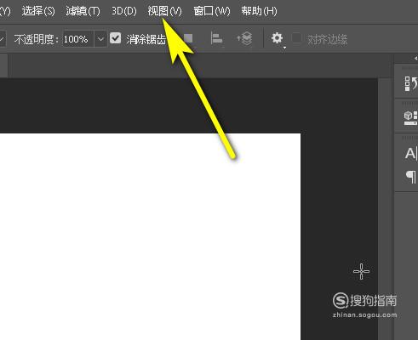Open the 选择(S) menu
Viewport: 418px width, 340px height.
pos(38,11)
